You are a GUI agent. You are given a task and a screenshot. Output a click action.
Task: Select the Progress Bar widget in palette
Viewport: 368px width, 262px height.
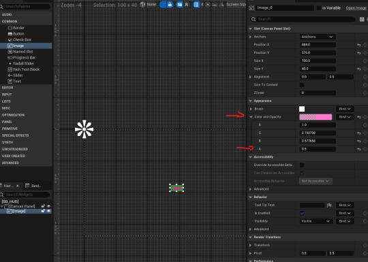click(x=22, y=58)
